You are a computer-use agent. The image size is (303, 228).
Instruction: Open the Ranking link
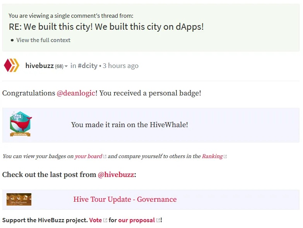point(212,156)
